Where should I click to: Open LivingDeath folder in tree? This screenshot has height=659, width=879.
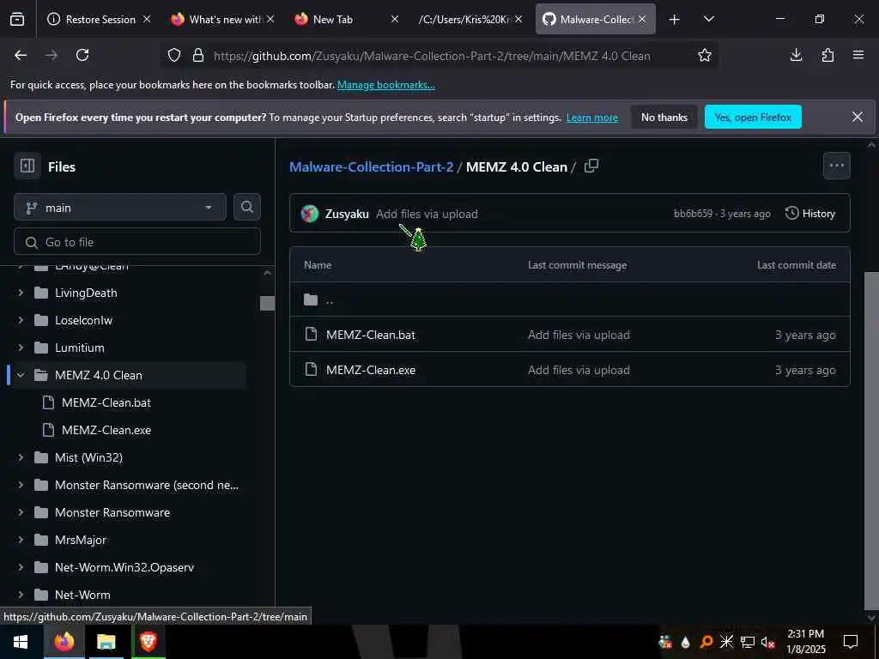[x=86, y=293]
